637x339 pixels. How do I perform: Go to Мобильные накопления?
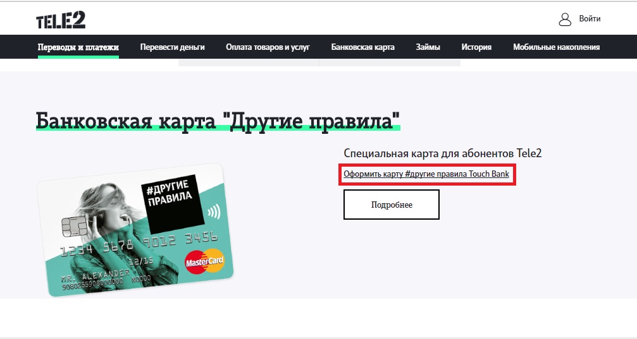(x=556, y=47)
